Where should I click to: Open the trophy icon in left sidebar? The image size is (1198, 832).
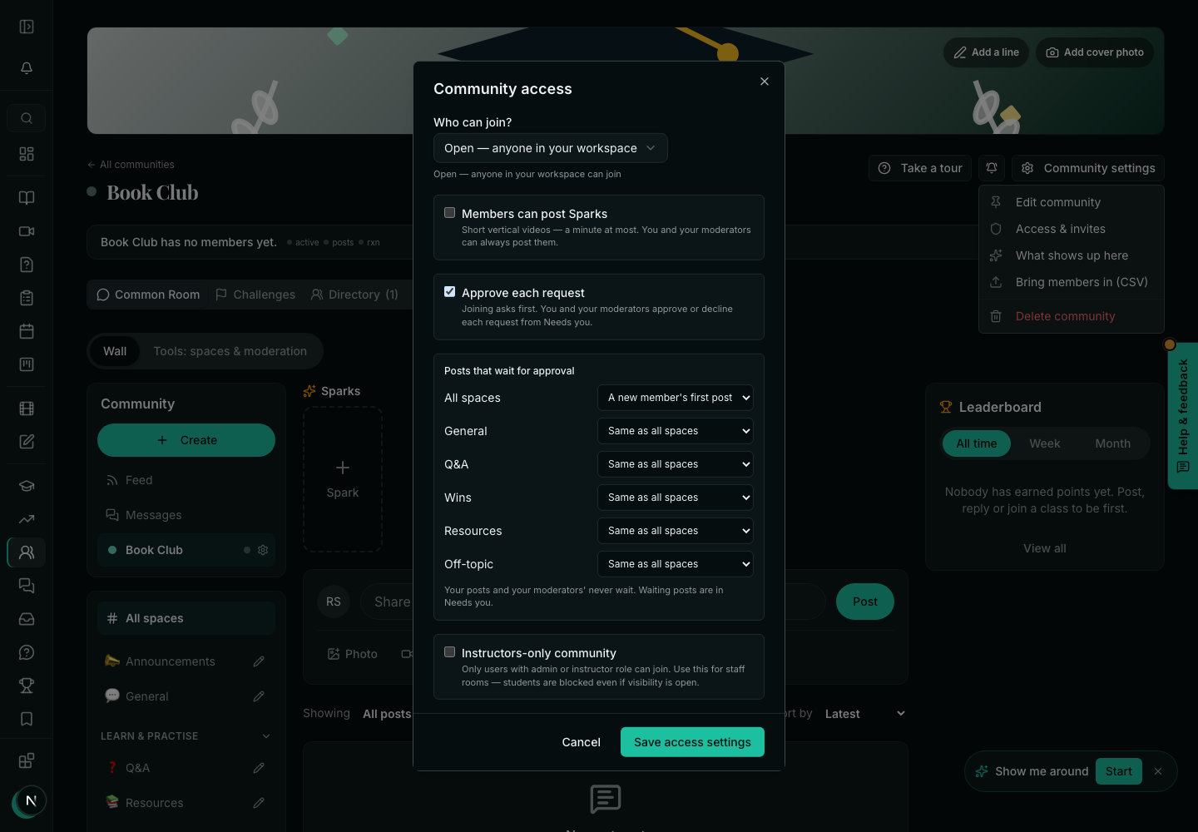click(27, 686)
